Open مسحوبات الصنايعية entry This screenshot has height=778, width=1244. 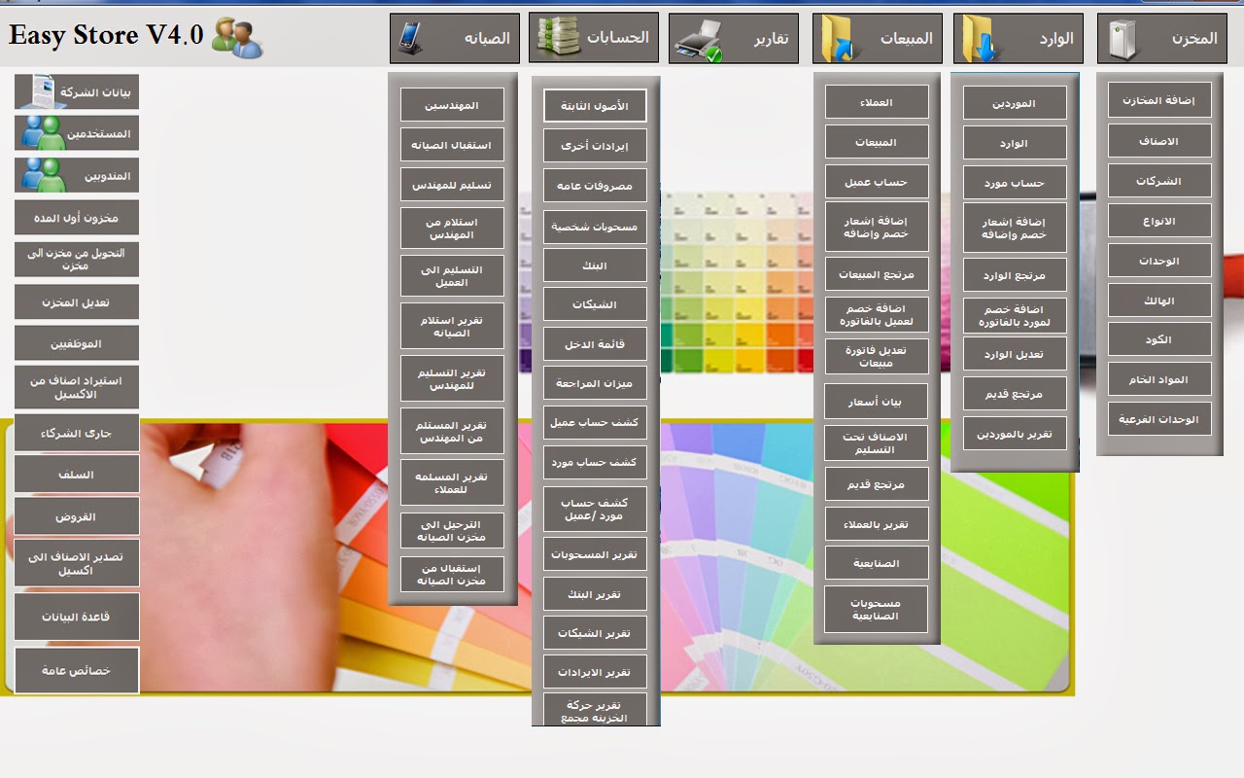click(x=877, y=609)
